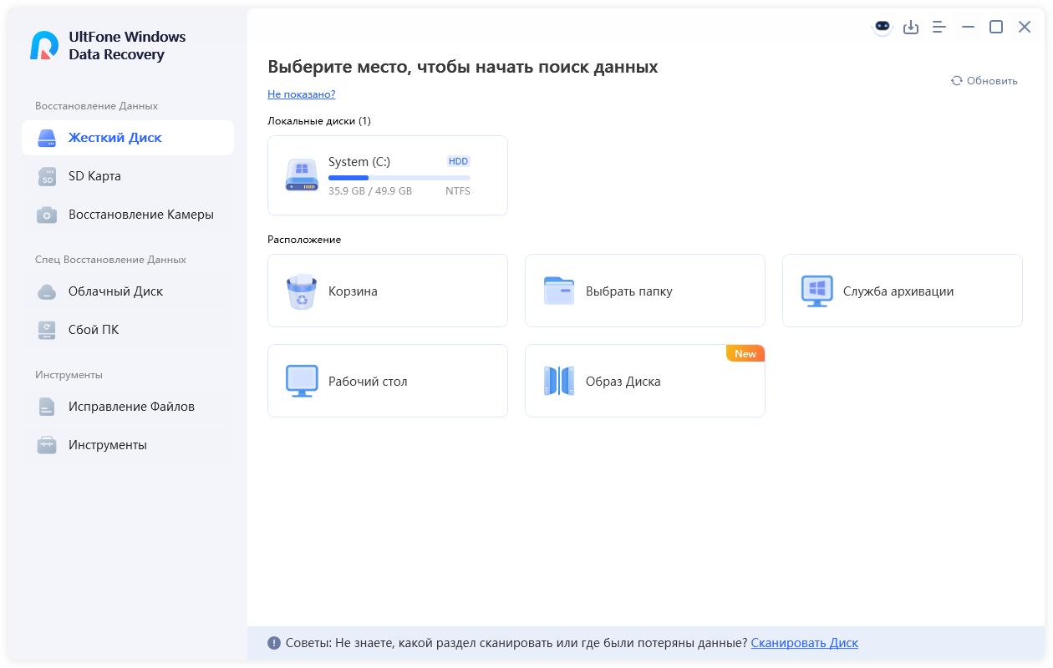
Task: Click the Сканировать Диск link
Action: coord(804,643)
